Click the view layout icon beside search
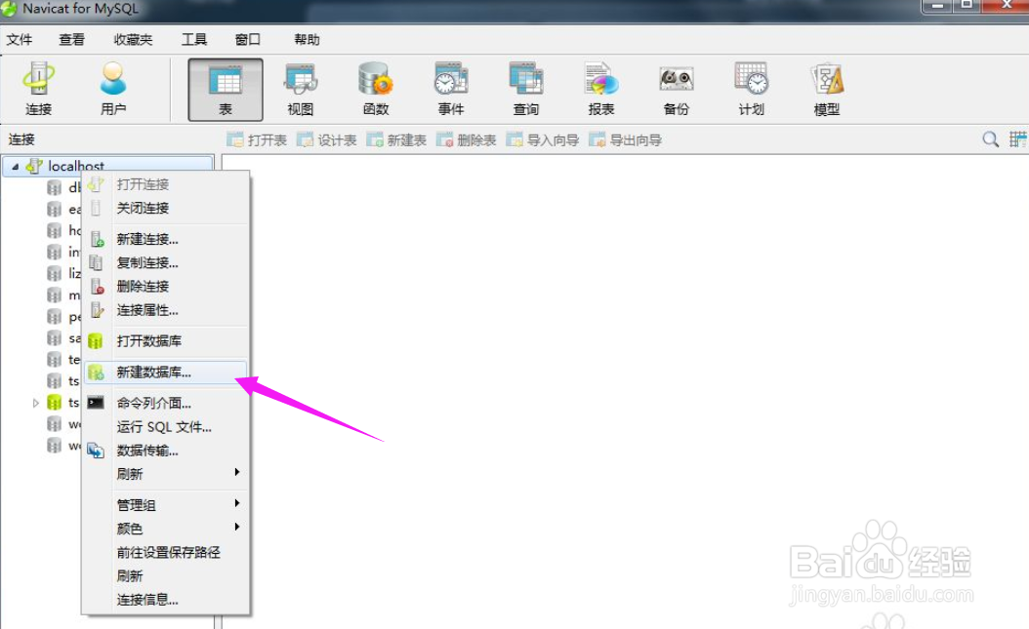The width and height of the screenshot is (1029, 629). (1018, 138)
